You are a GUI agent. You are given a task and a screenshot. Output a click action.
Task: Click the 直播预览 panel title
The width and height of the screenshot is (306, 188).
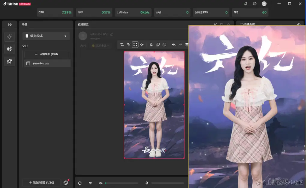click(83, 25)
